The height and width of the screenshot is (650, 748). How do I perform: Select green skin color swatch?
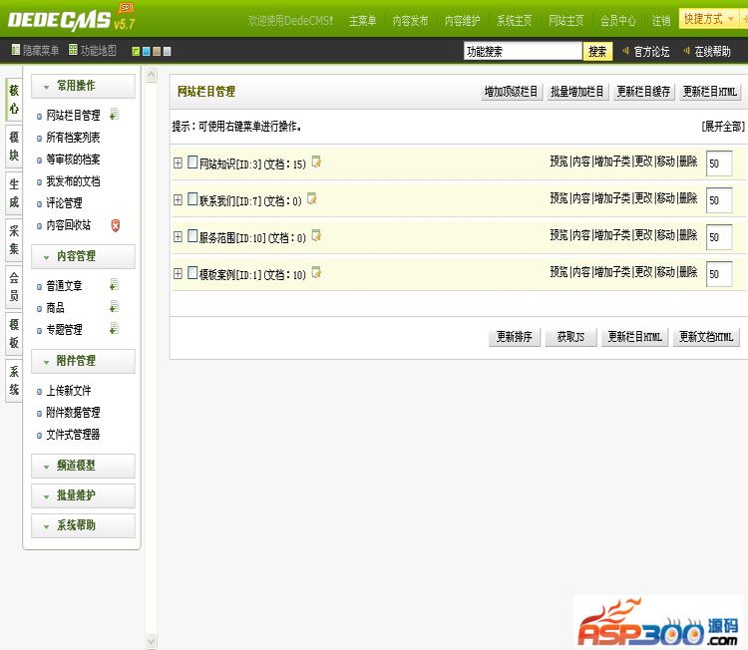(x=136, y=51)
